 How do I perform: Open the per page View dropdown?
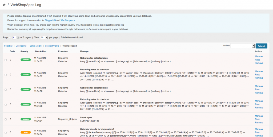point(44,38)
